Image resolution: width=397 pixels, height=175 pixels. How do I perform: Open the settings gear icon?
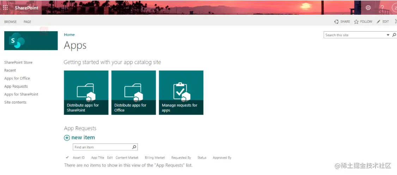pyautogui.click(x=368, y=8)
